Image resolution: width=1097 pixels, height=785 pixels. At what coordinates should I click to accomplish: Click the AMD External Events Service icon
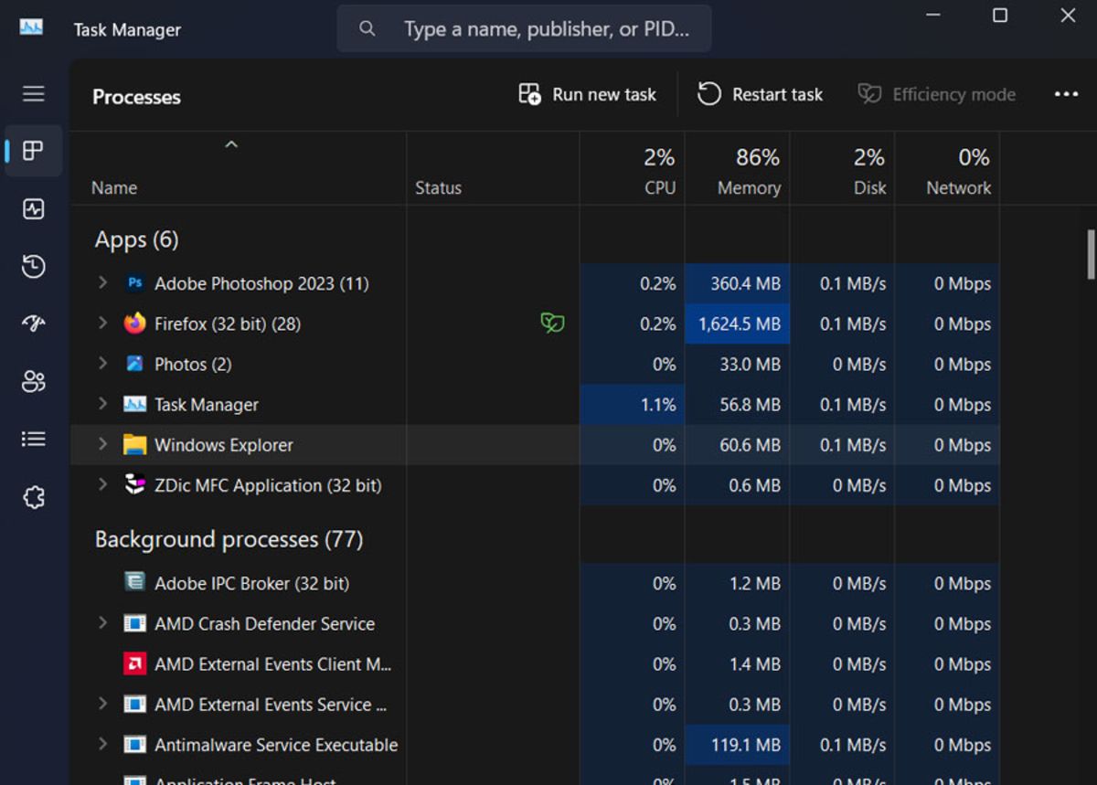134,705
